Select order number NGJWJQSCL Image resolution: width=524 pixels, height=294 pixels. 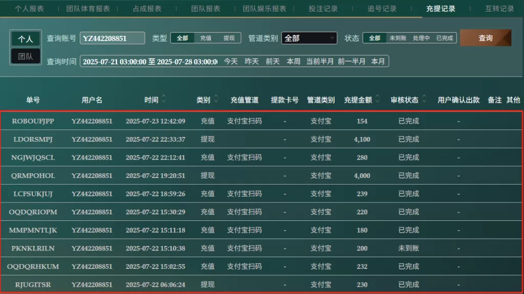(33, 157)
